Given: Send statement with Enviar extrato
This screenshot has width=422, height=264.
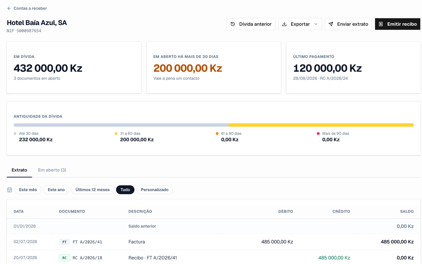Looking at the screenshot, I should point(348,24).
